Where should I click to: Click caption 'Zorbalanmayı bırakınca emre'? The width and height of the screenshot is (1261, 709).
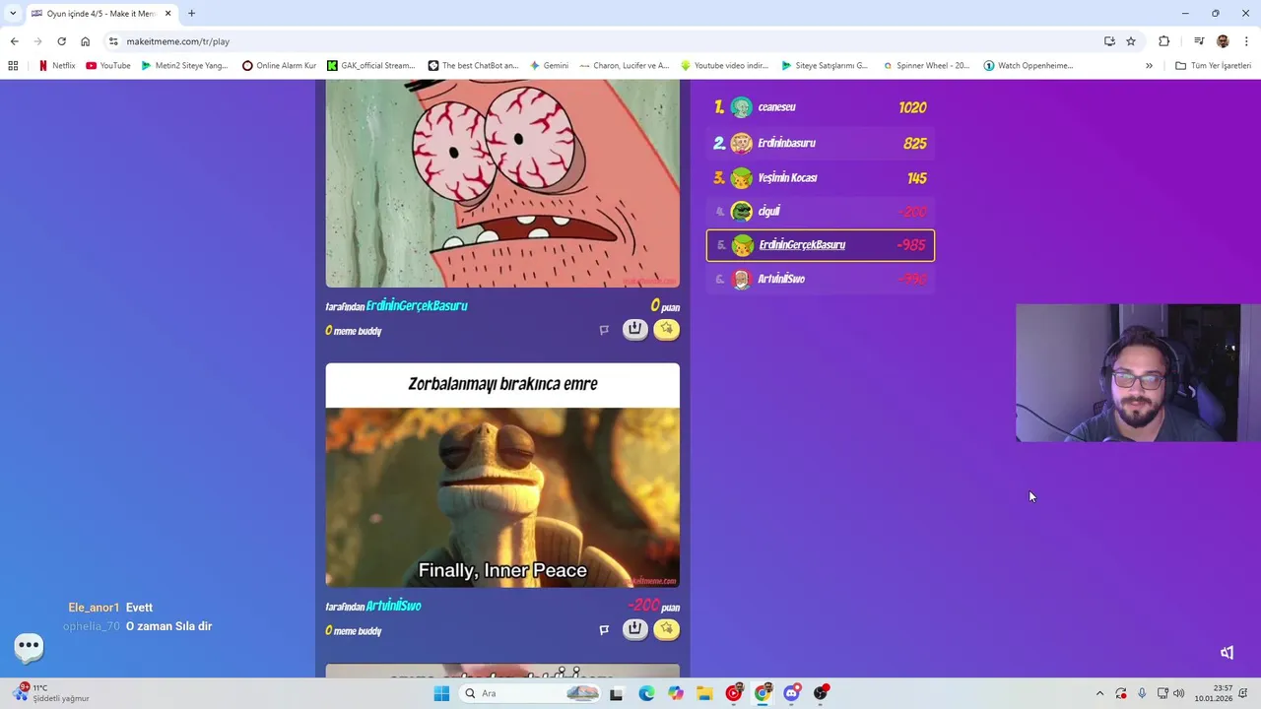pos(502,384)
